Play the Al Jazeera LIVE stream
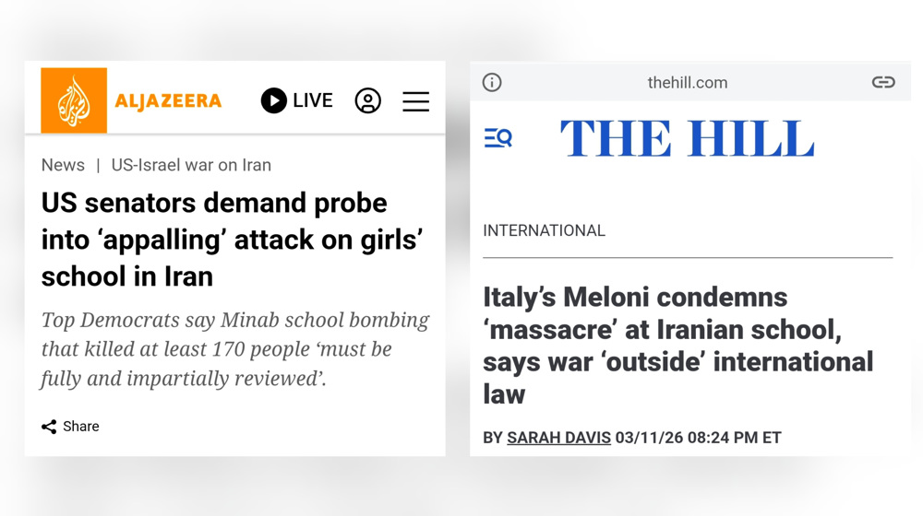Screen dimensions: 923x516 point(273,100)
